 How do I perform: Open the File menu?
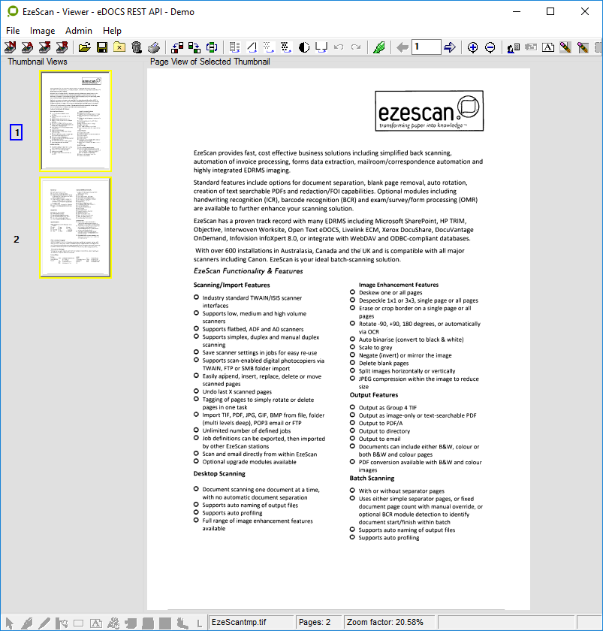[13, 31]
